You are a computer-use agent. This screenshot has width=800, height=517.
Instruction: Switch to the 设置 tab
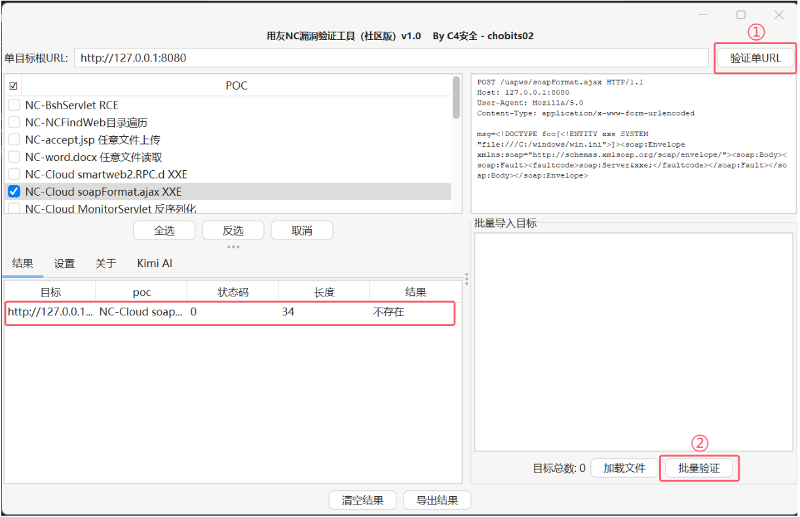[64, 264]
